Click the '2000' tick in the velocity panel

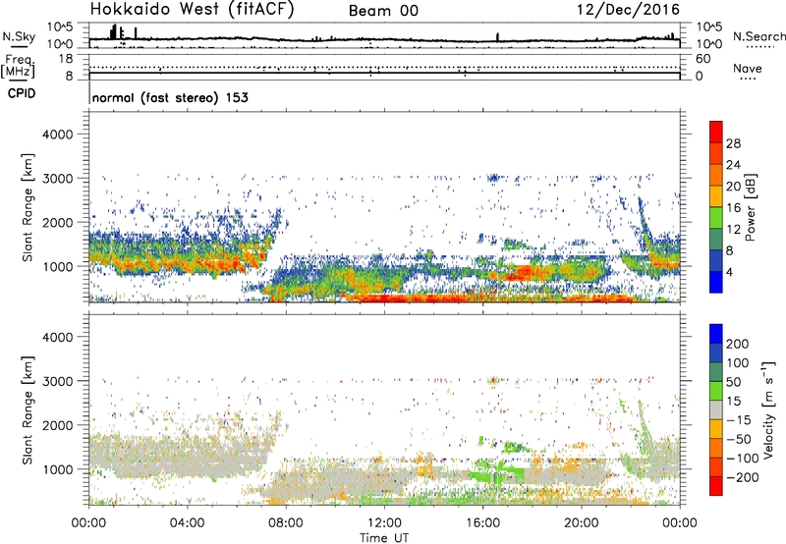(x=57, y=425)
